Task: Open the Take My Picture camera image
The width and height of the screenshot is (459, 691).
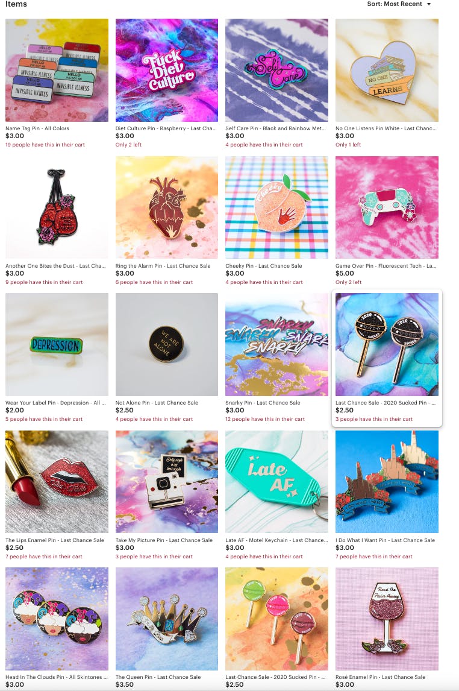Action: coord(167,482)
